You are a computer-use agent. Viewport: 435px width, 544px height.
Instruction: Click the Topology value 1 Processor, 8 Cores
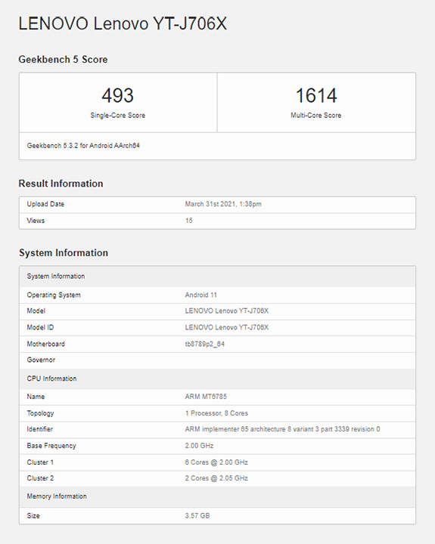(x=216, y=413)
